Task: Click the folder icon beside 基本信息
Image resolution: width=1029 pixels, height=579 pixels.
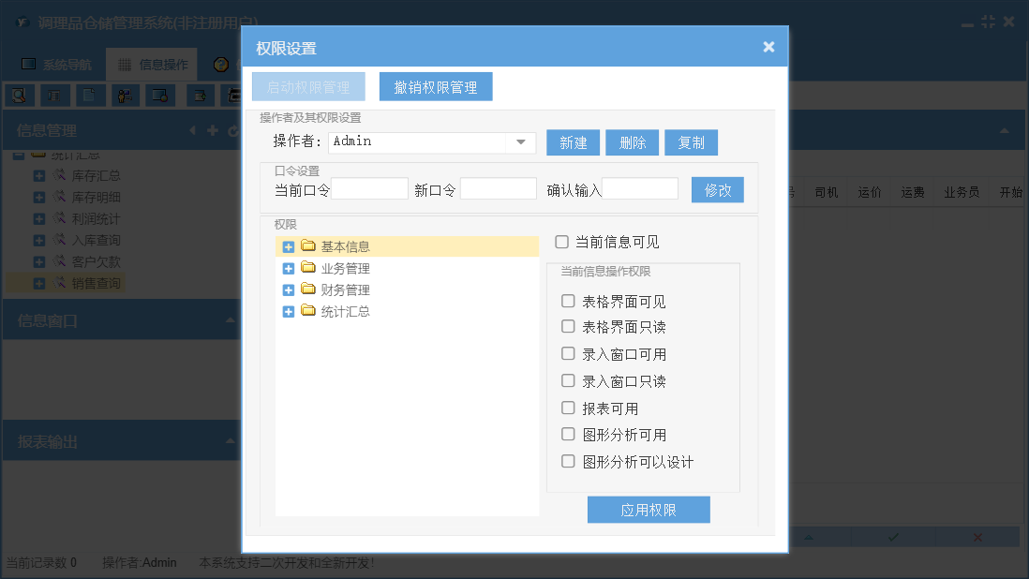Action: click(308, 246)
